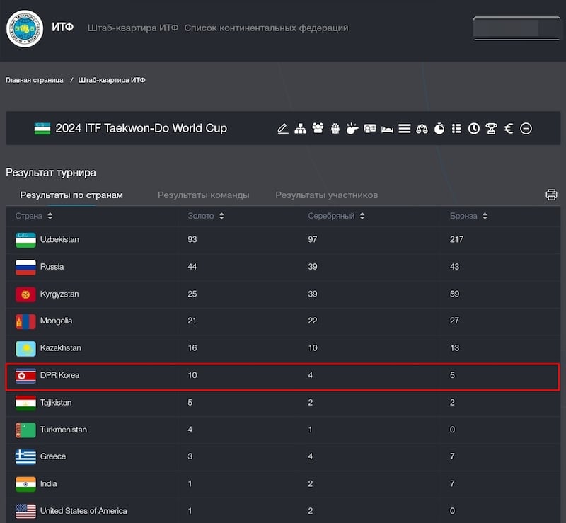Viewport: 566px width, 523px height.
Task: Click the clock schedule icon
Action: coord(474,129)
